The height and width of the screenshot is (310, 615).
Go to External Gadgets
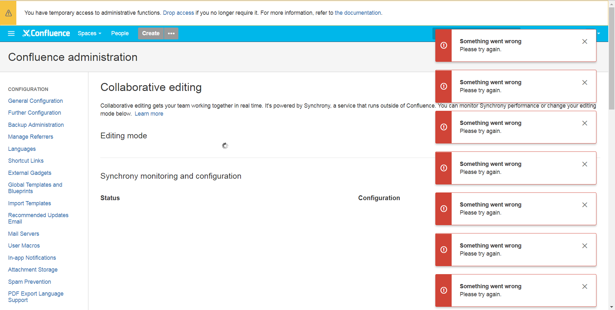[30, 173]
